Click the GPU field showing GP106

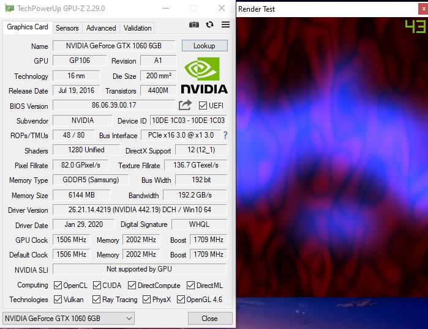pyautogui.click(x=80, y=61)
